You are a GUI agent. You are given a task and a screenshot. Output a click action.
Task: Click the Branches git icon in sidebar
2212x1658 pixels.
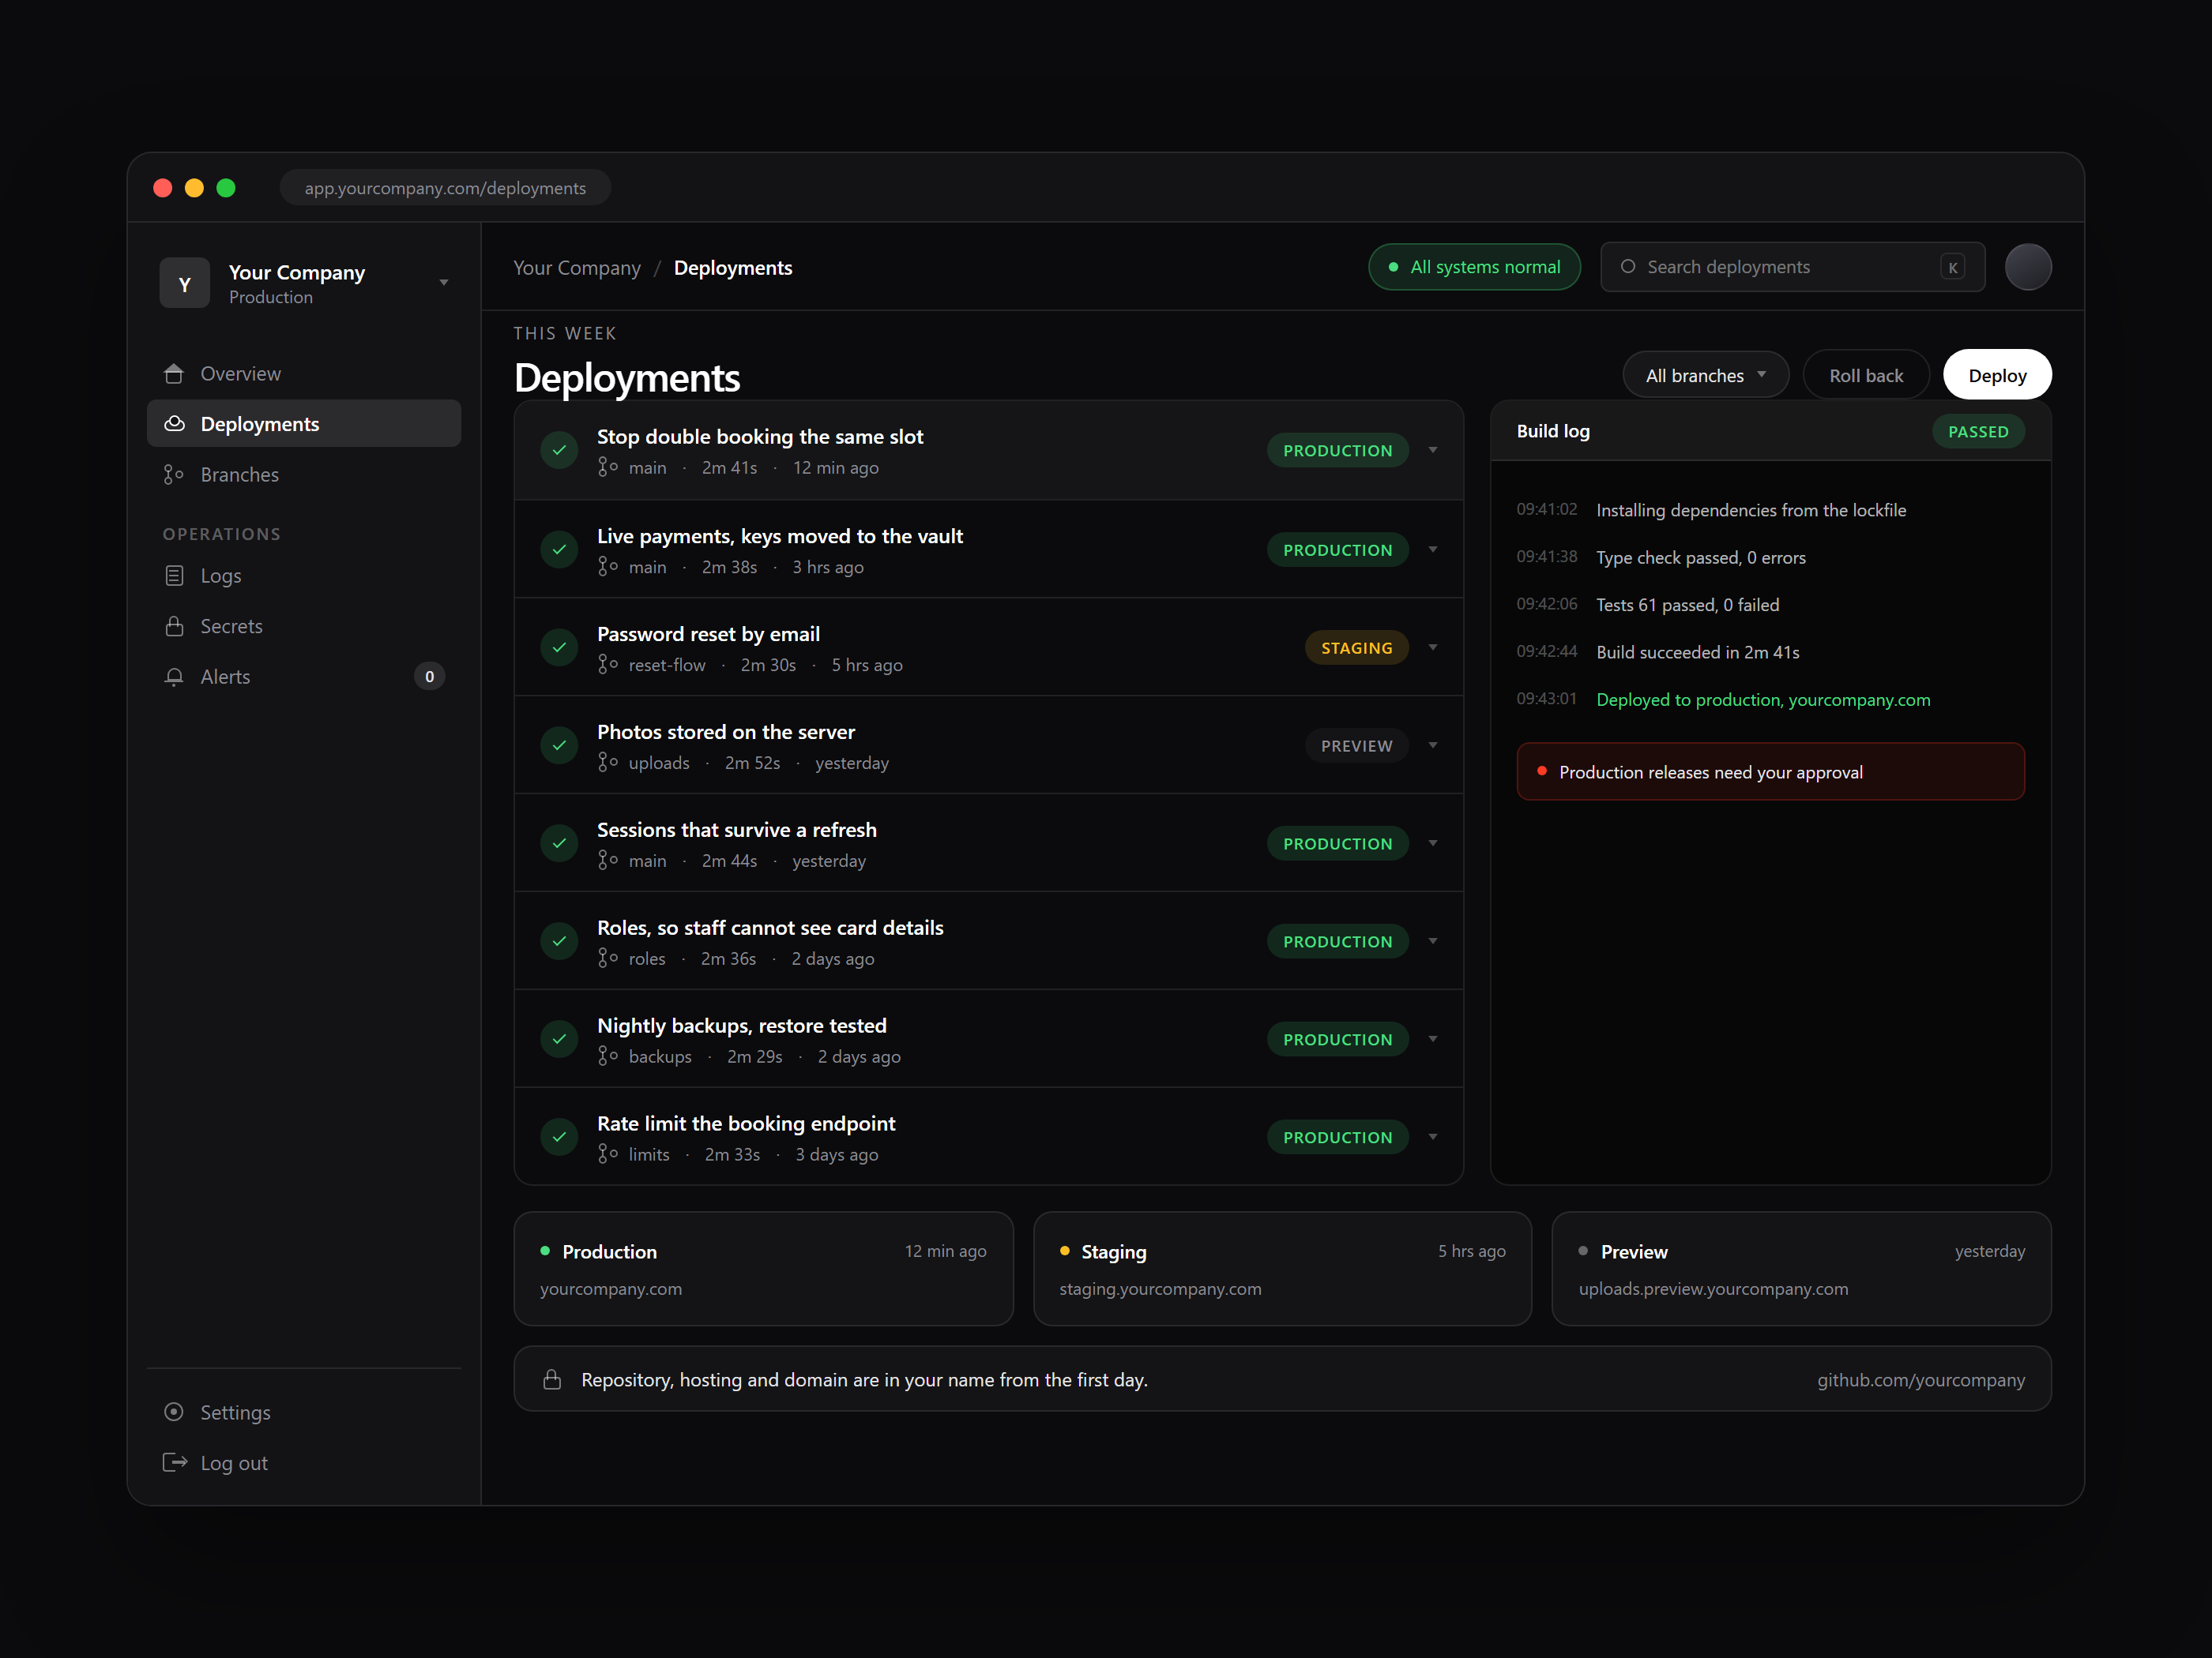coord(174,475)
